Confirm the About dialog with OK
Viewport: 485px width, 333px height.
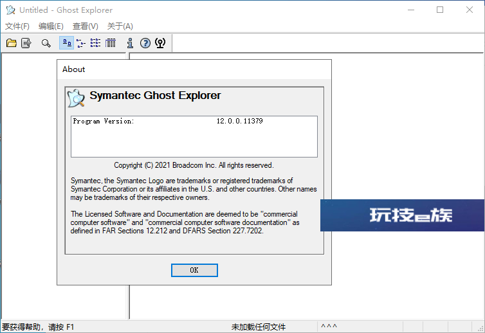[x=194, y=270]
